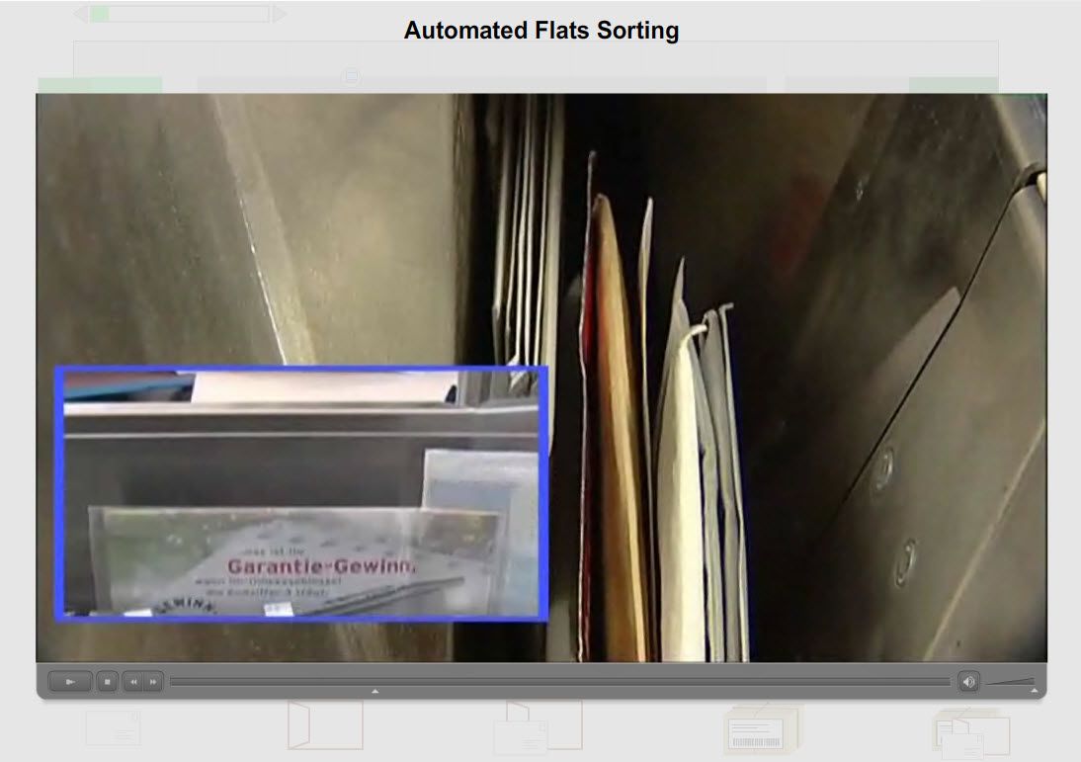Click the green scrollbar thumb at top
Image resolution: width=1081 pixels, height=762 pixels.
point(100,14)
